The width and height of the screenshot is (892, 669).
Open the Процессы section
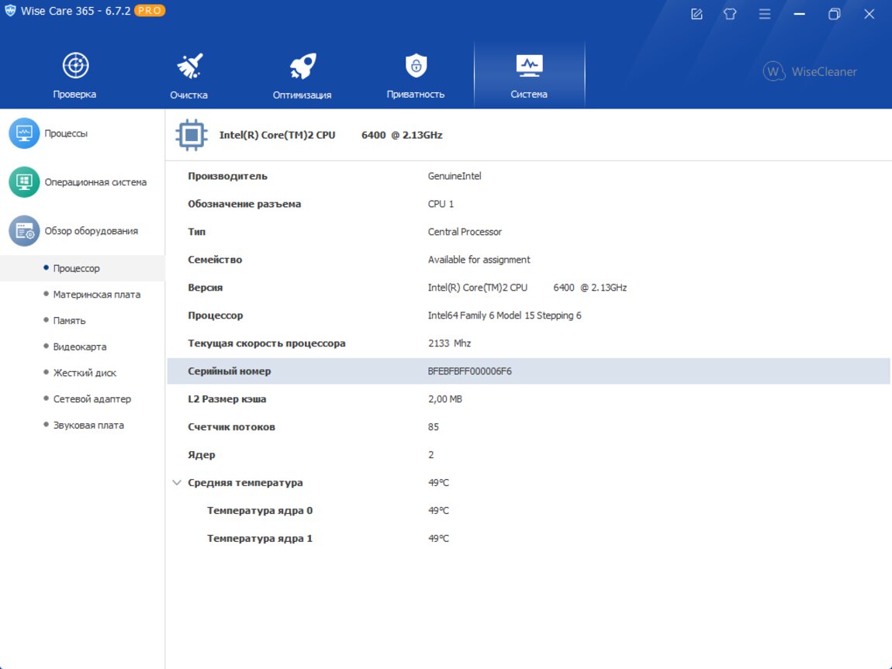66,133
